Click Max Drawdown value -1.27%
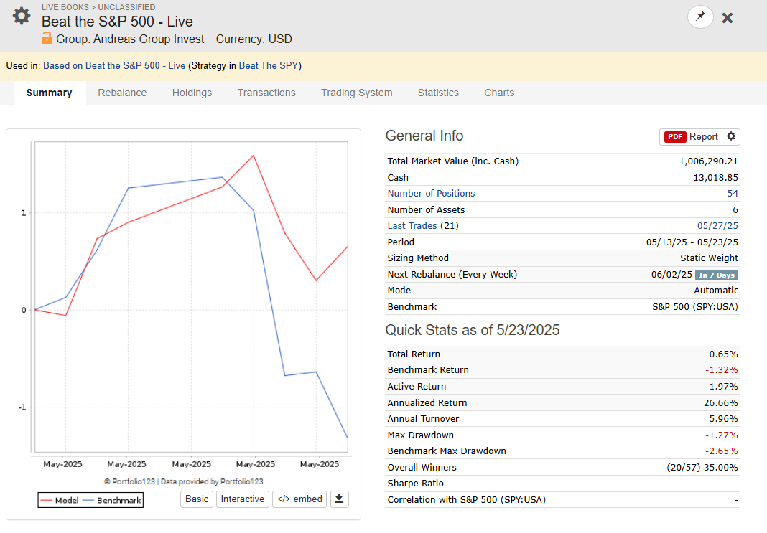Screen dimensions: 767x533 [722, 435]
